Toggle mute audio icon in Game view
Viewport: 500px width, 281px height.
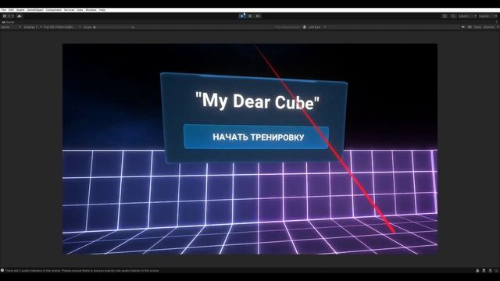tap(463, 27)
